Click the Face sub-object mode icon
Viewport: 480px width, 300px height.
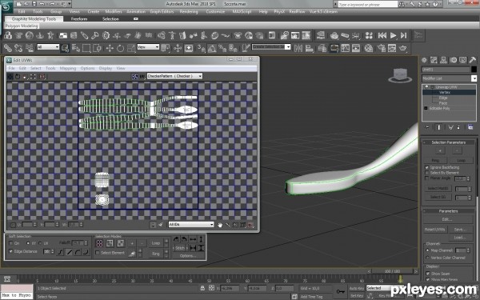tap(121, 243)
